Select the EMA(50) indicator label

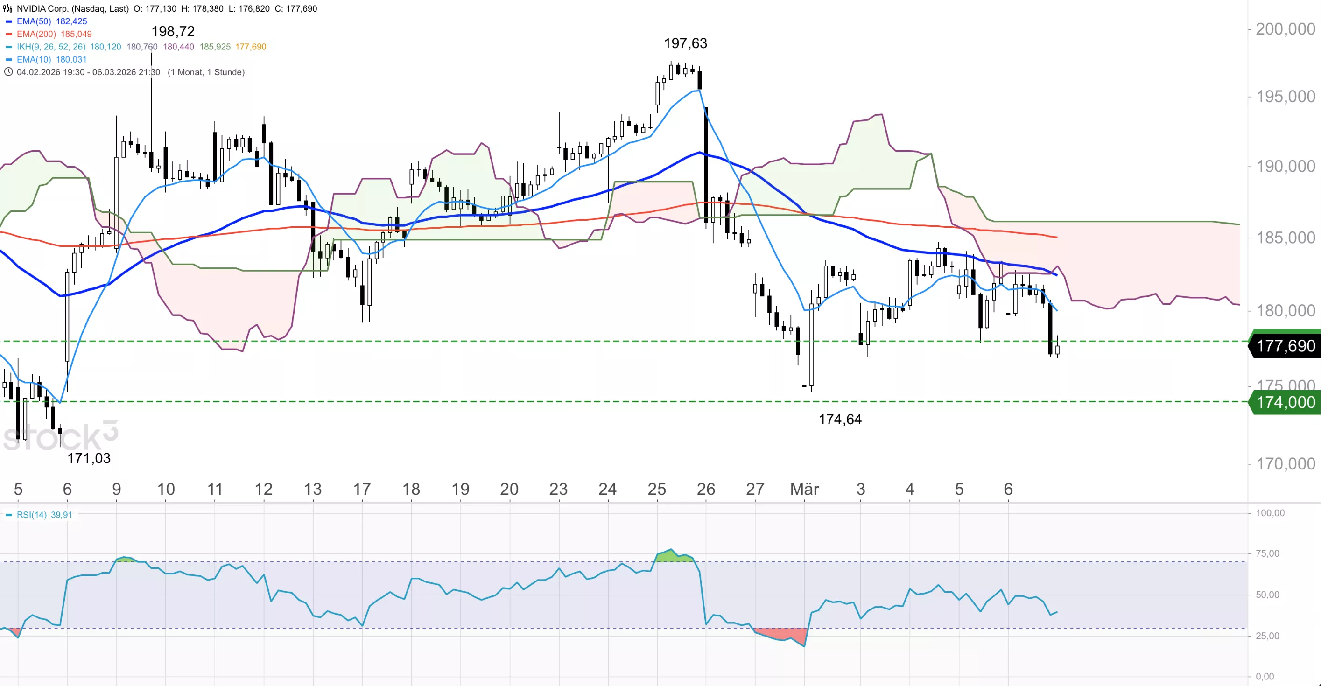click(34, 21)
